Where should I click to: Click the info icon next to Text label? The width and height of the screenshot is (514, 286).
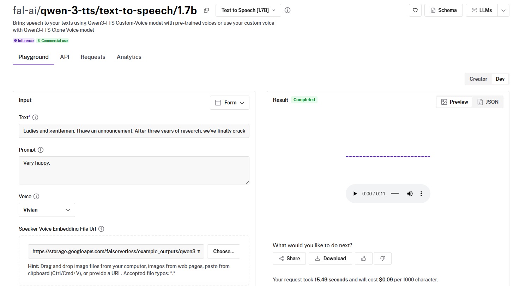click(x=35, y=117)
